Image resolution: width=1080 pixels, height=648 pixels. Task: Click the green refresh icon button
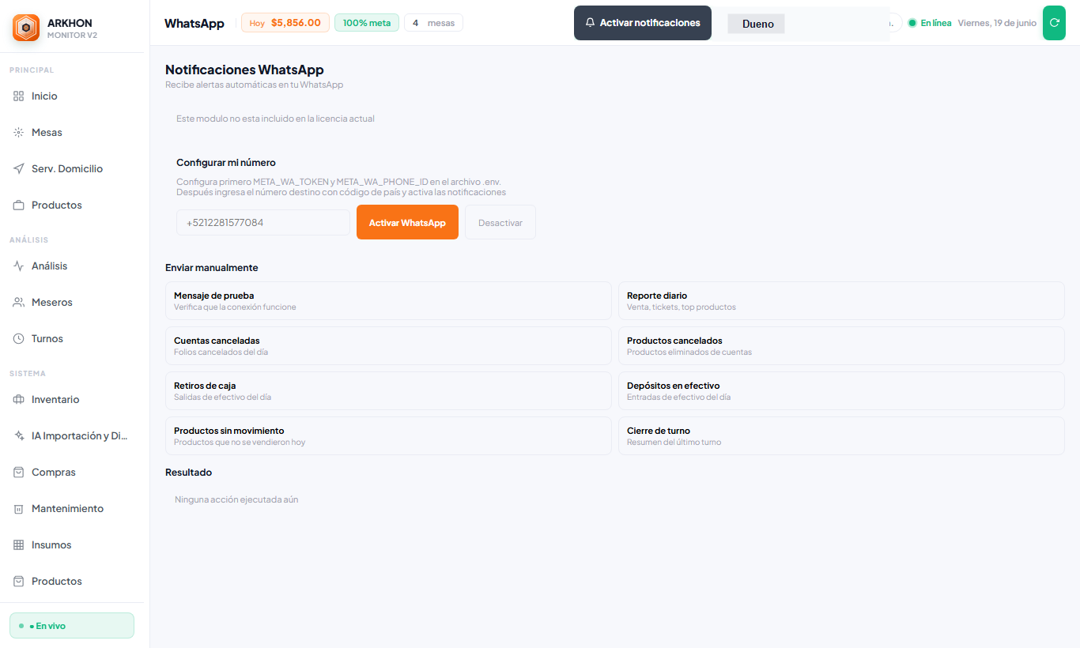point(1054,23)
